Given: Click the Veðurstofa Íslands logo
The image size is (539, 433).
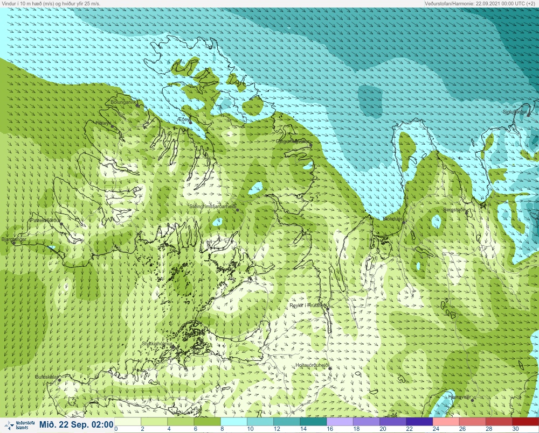Looking at the screenshot, I should coord(19,425).
